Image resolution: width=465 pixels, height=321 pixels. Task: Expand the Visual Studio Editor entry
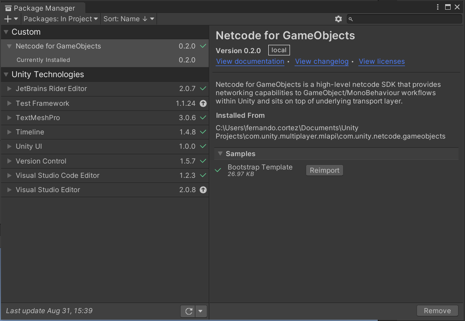(x=9, y=190)
